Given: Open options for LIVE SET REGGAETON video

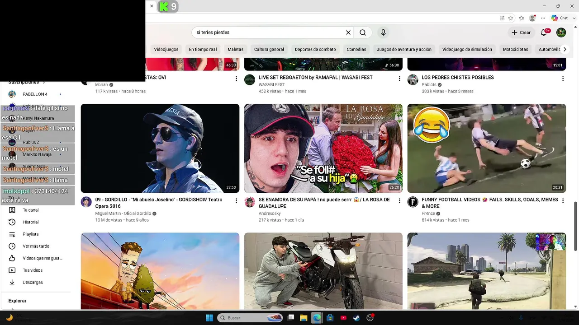Looking at the screenshot, I should coord(399,79).
